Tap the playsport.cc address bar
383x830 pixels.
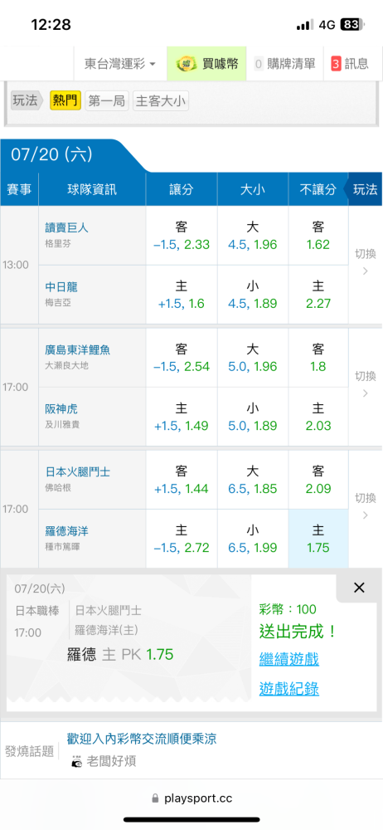pyautogui.click(x=191, y=798)
